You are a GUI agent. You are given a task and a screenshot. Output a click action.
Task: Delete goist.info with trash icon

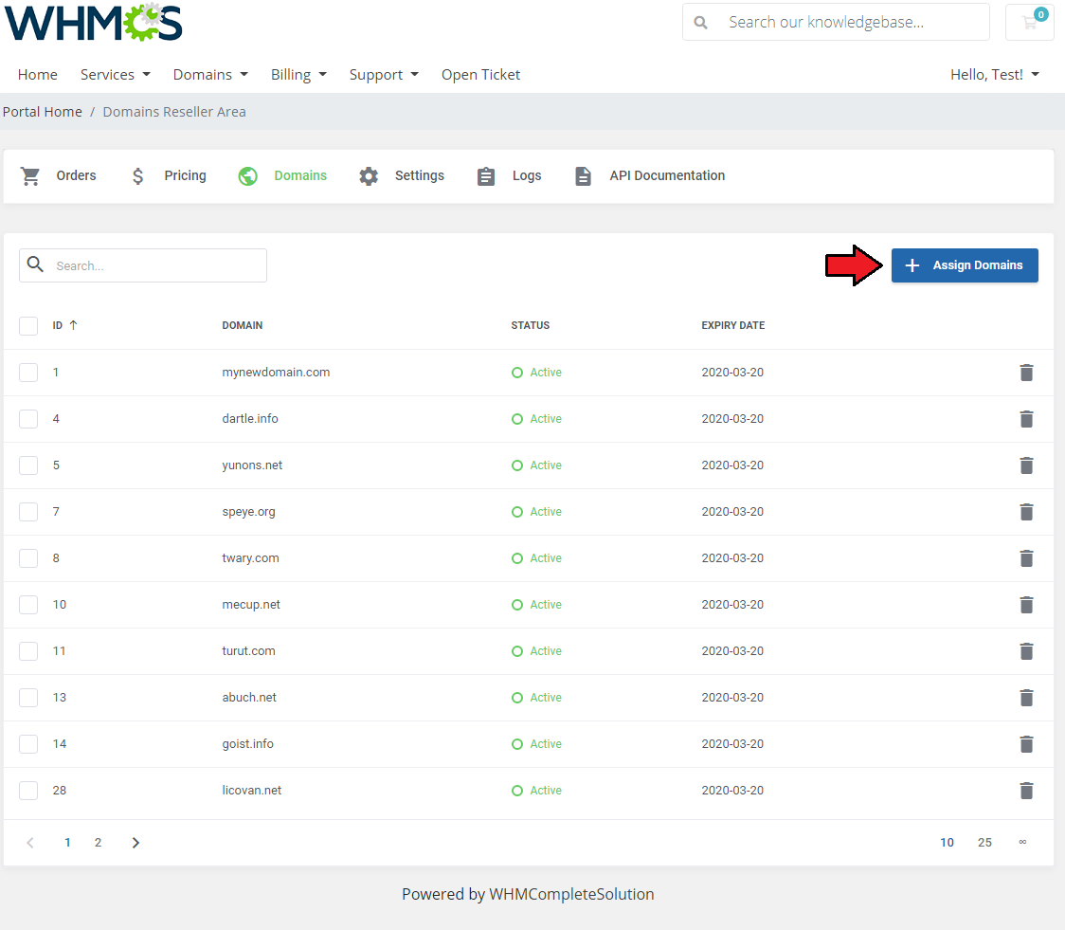[x=1026, y=744]
